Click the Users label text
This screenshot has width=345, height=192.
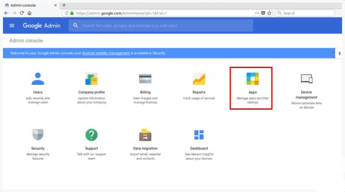38,92
